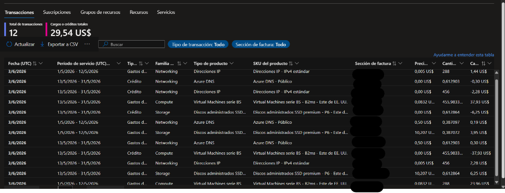The height and width of the screenshot is (193, 505).
Task: Sort the last Ca... column with sort arrows
Action: (483, 63)
